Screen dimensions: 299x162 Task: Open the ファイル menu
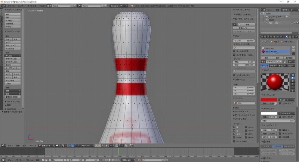11,6
